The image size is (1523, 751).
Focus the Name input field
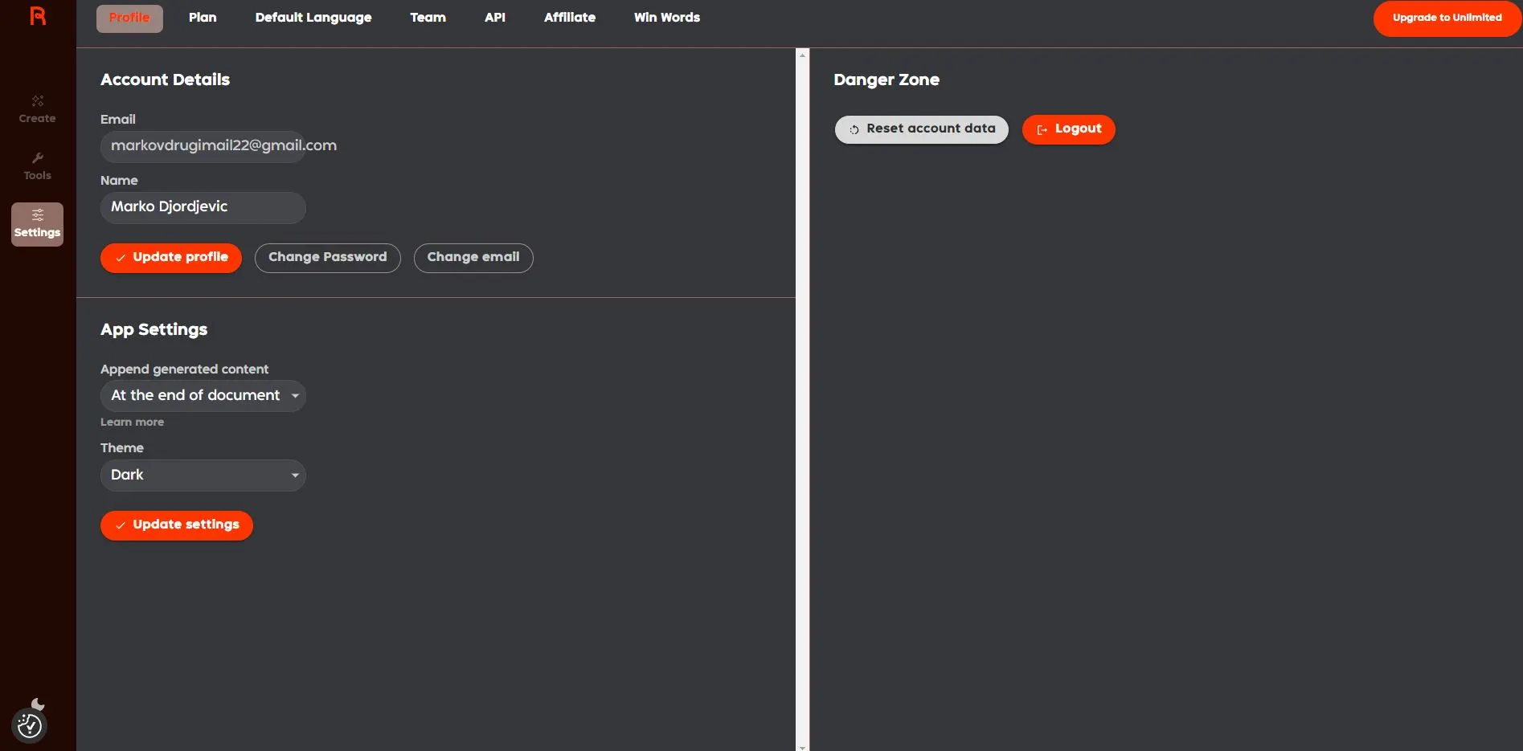(203, 207)
